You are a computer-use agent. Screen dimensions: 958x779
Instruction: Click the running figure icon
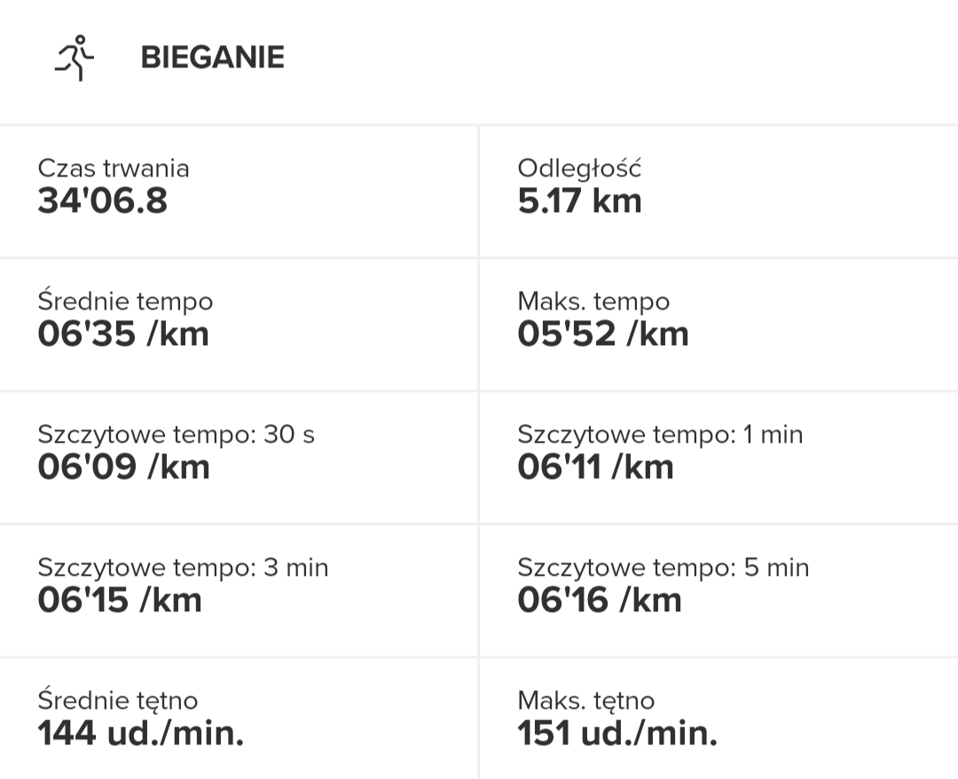coord(75,58)
